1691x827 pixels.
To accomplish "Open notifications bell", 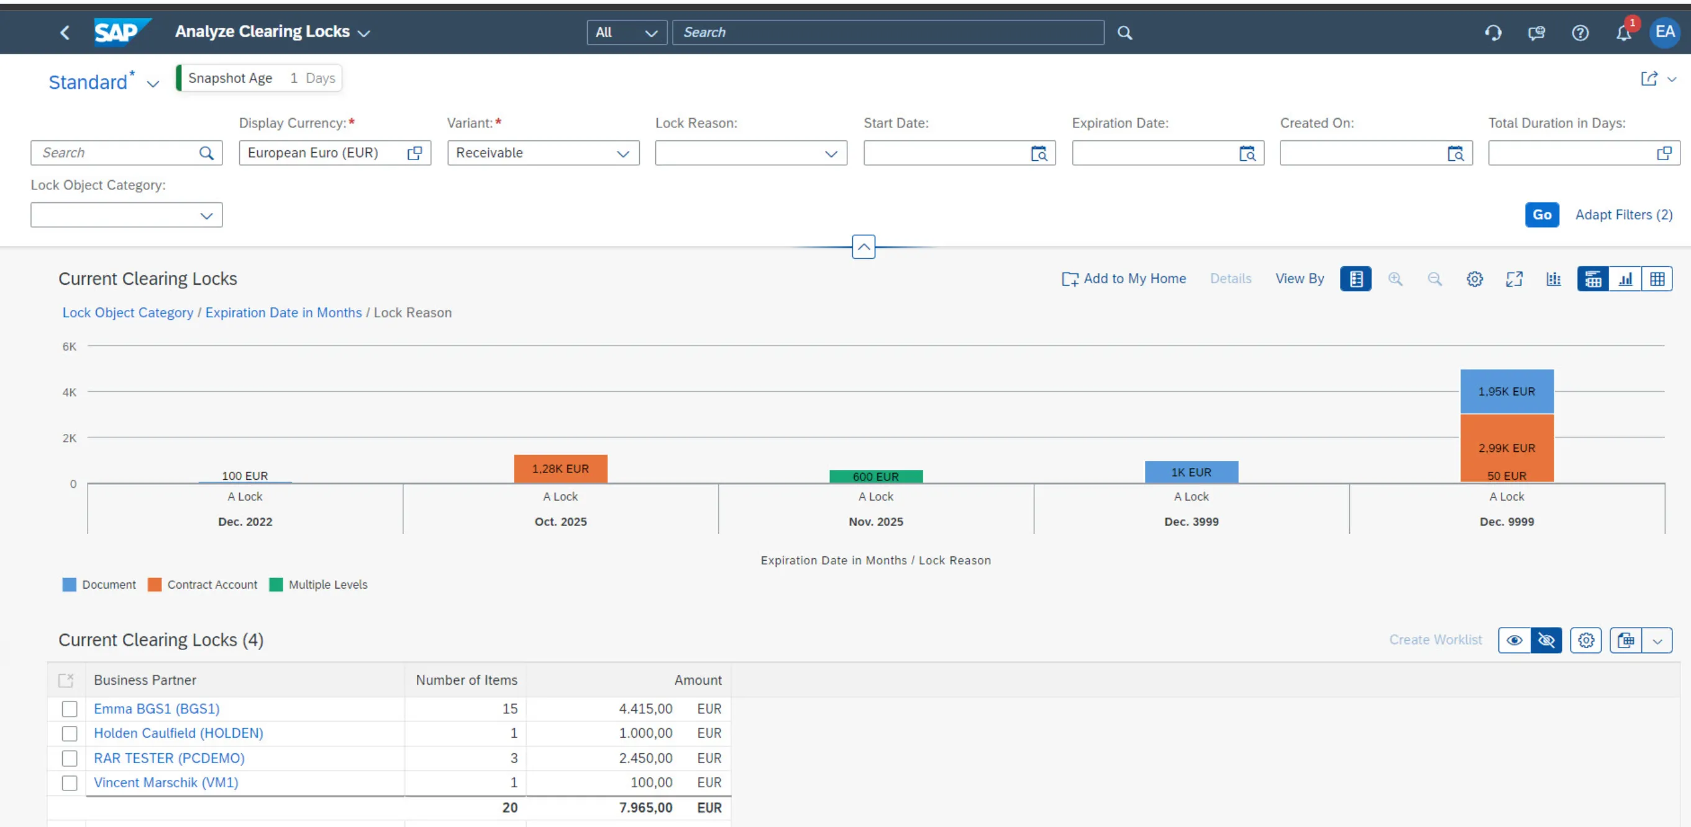I will pyautogui.click(x=1623, y=32).
